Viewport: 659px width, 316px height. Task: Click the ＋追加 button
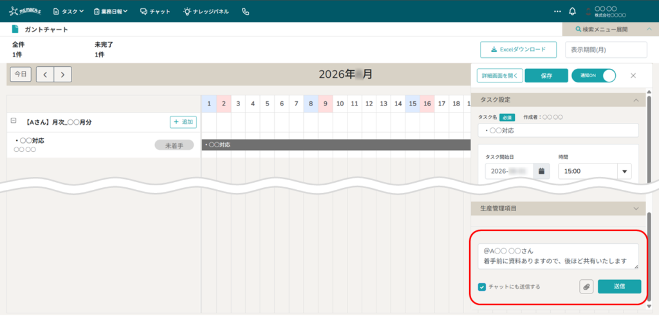pyautogui.click(x=183, y=122)
